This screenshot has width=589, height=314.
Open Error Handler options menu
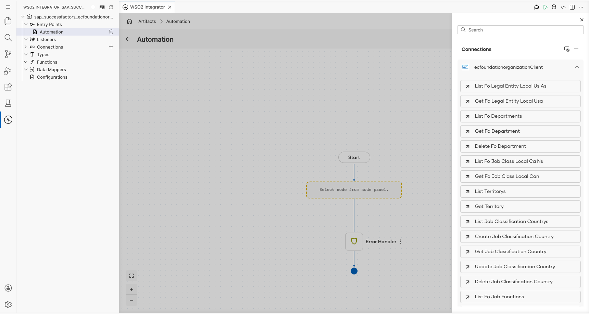click(x=400, y=241)
